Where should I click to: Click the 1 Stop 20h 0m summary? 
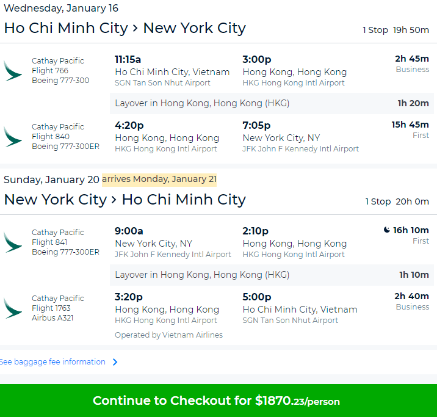tap(397, 201)
